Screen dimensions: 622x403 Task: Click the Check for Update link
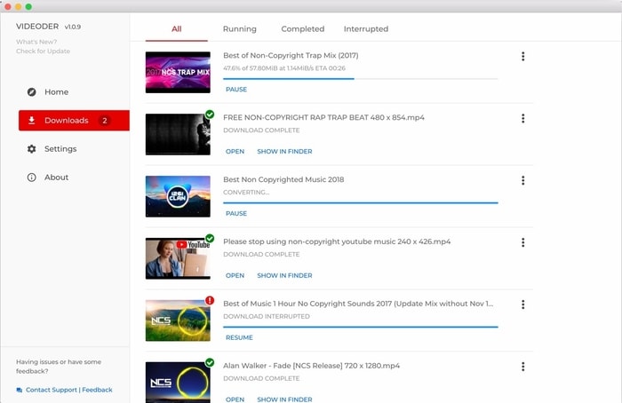43,51
